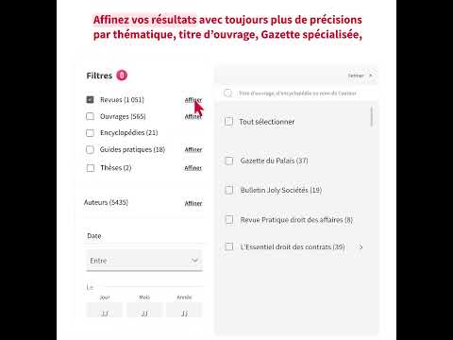The width and height of the screenshot is (453, 340).
Task: Check the Encyclopédies (21) checkbox
Action: click(x=90, y=133)
